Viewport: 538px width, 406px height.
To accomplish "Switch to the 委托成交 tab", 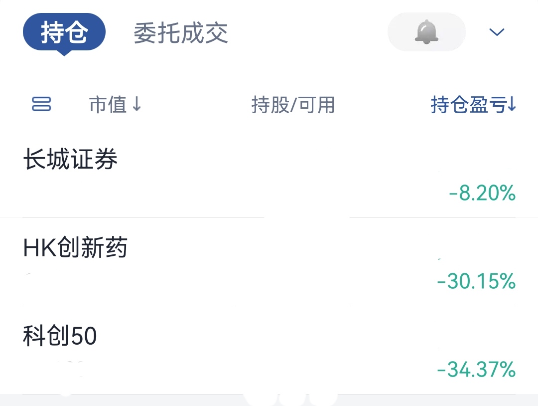I will pos(180,33).
